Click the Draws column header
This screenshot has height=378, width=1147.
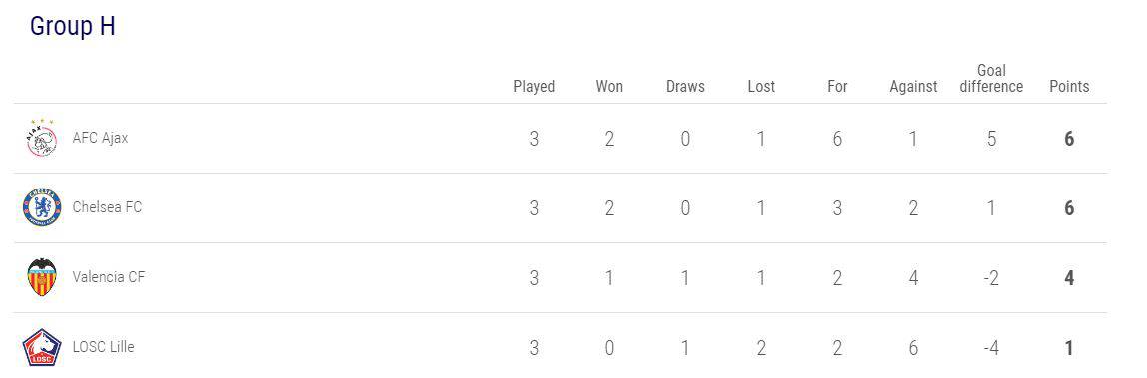(x=685, y=86)
